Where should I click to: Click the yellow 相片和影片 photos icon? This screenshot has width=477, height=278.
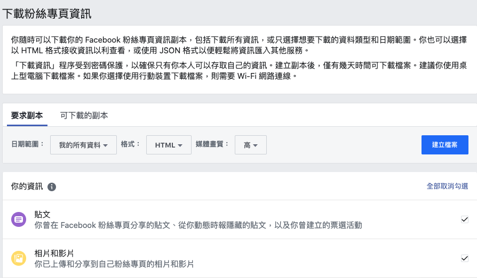coord(19,258)
